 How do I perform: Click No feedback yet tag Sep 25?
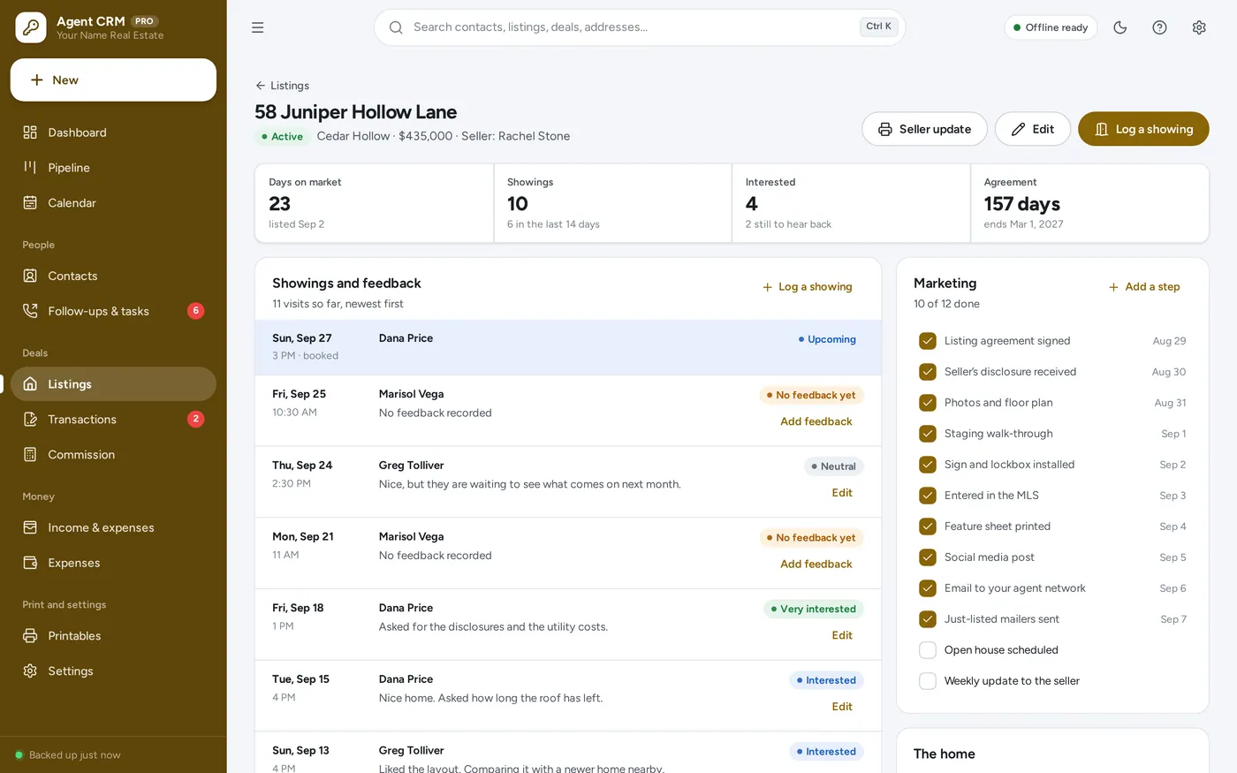[811, 395]
